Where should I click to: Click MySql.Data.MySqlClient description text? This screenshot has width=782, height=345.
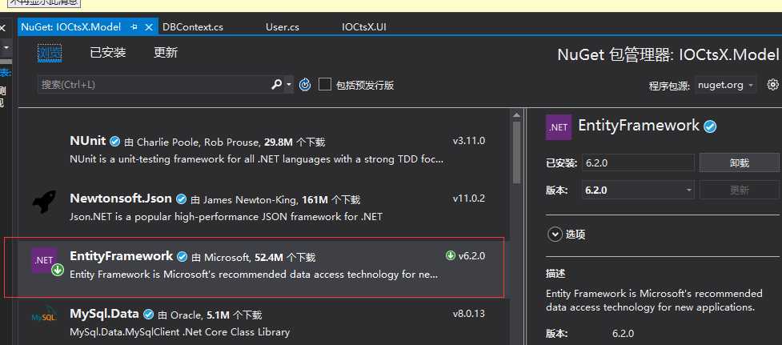pyautogui.click(x=179, y=332)
